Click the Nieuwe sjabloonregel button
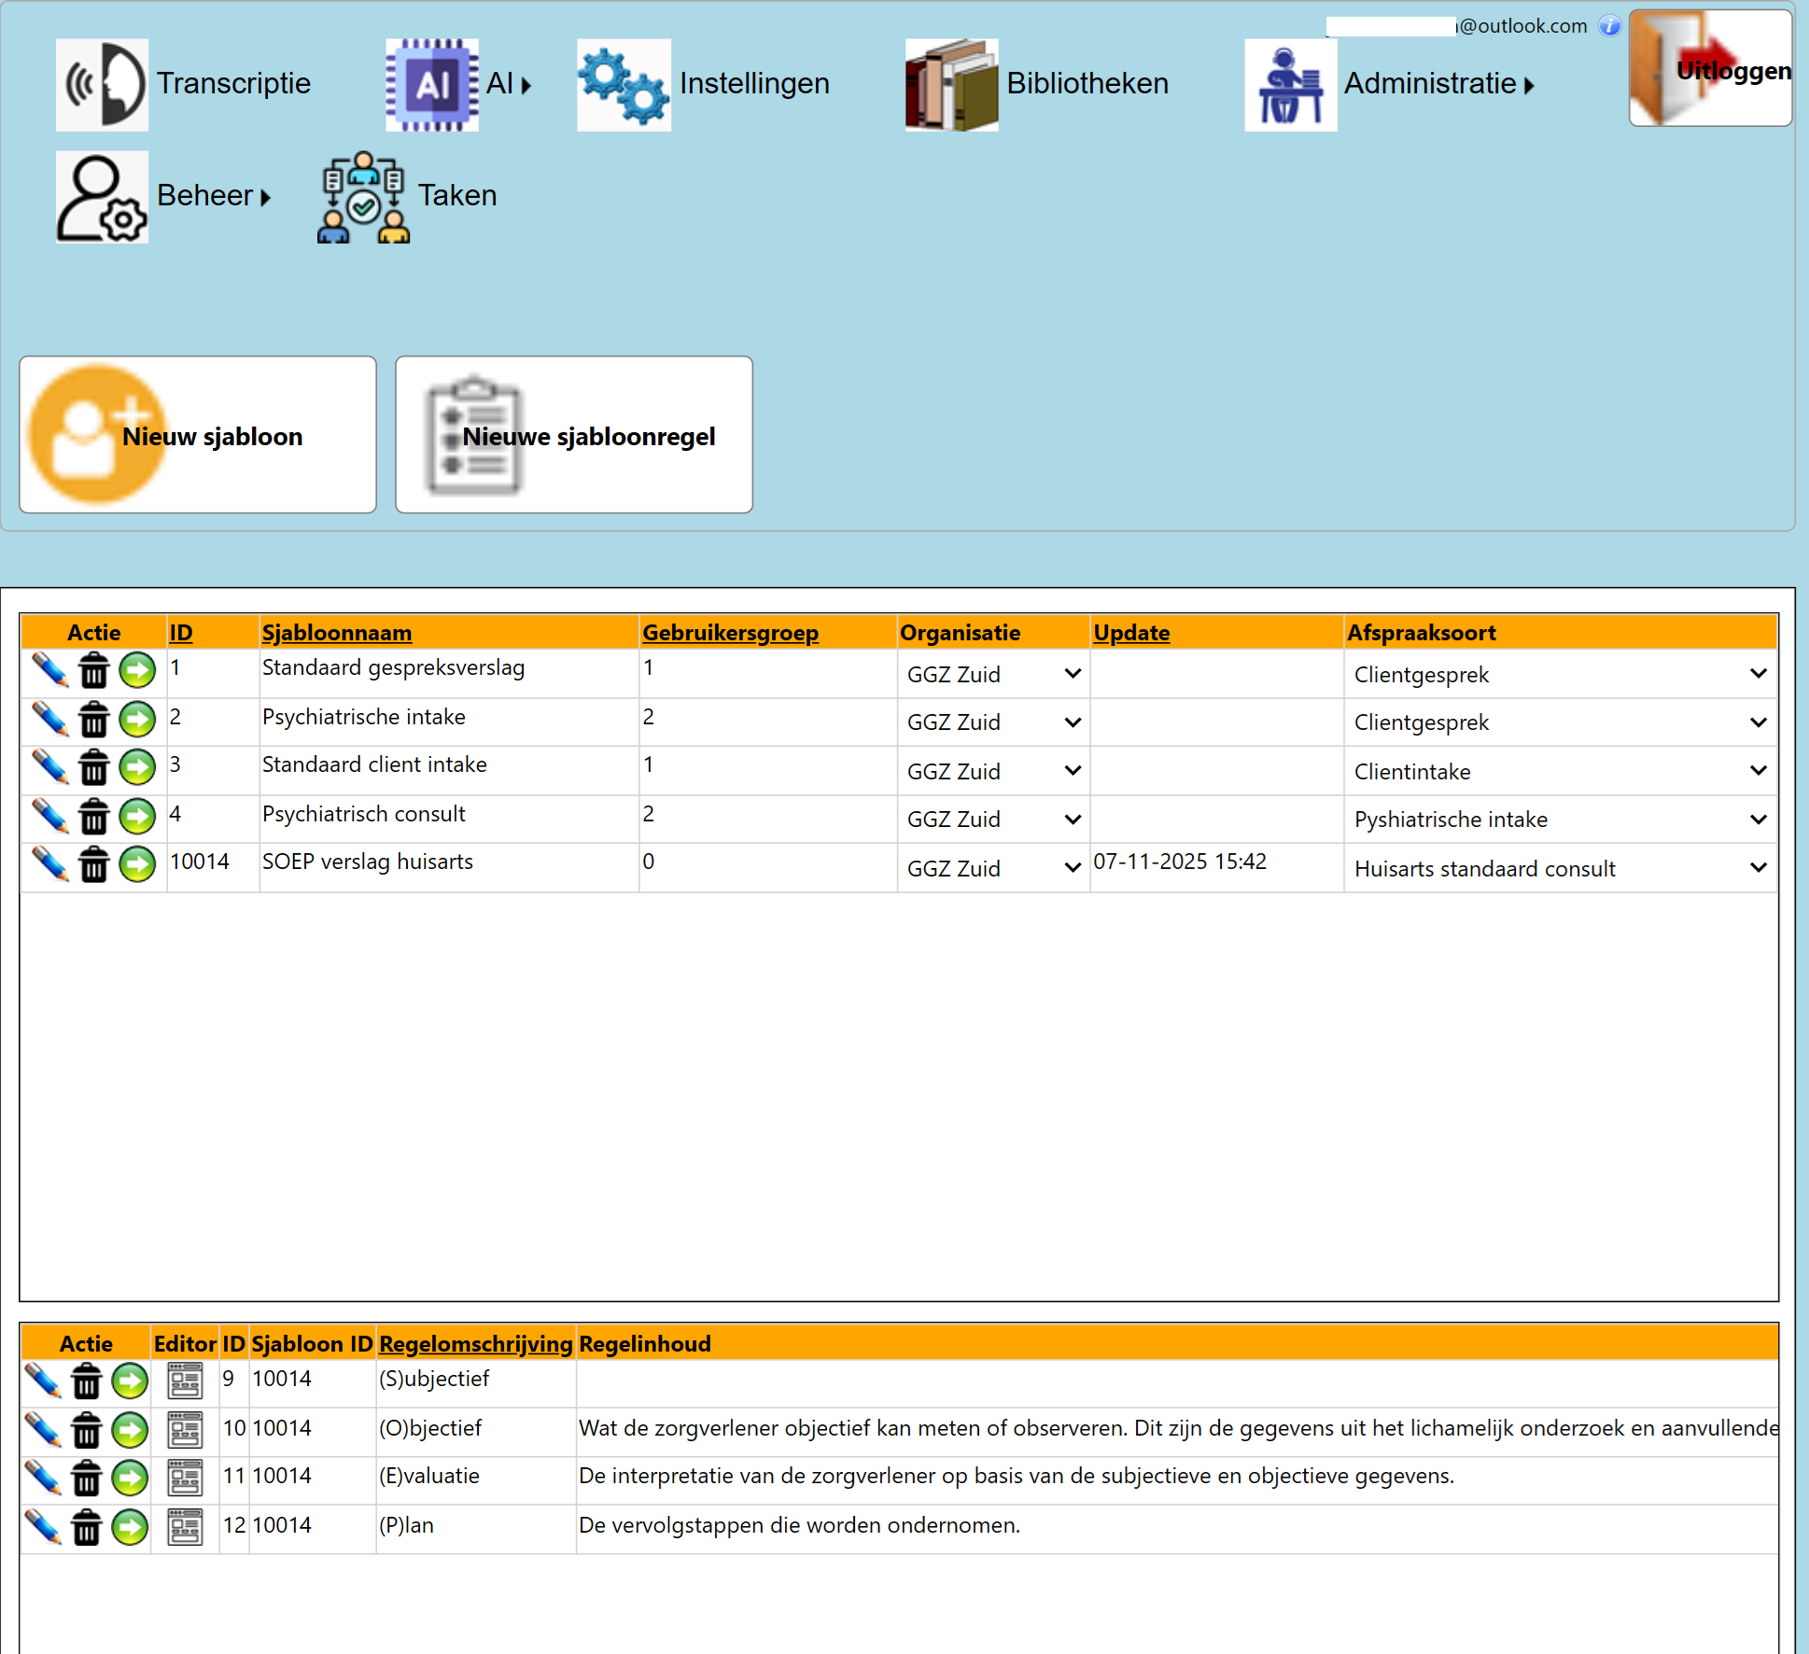The height and width of the screenshot is (1654, 1809). coord(574,435)
